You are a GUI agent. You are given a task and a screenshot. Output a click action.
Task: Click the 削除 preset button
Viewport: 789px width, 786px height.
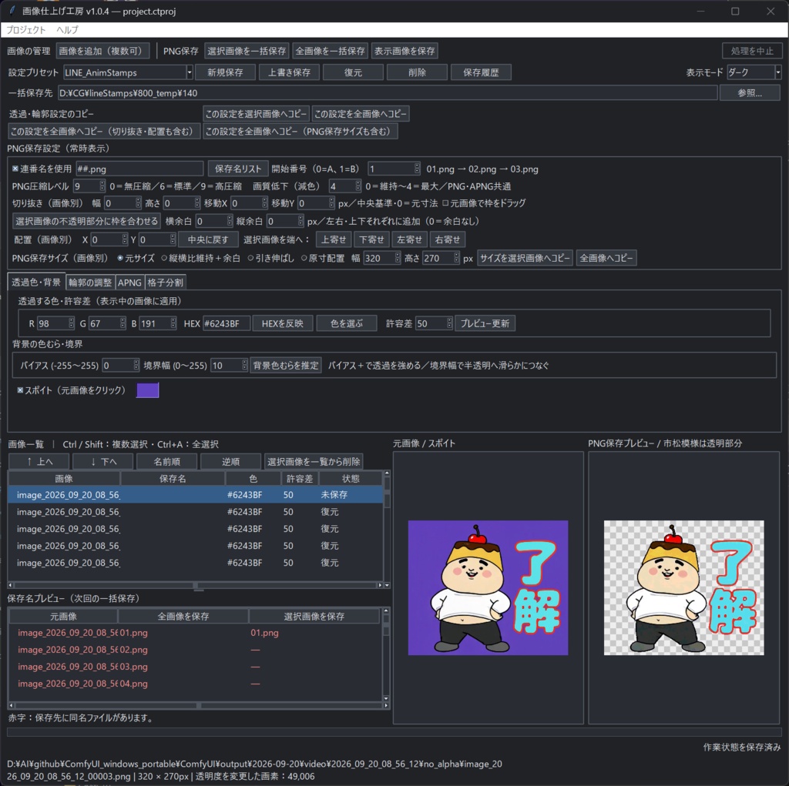(x=417, y=72)
